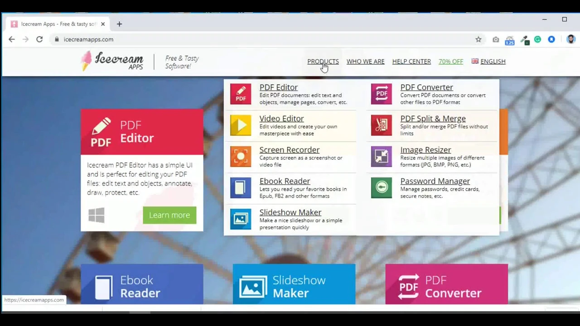Click the PDF Converter product link in menu
The height and width of the screenshot is (326, 580).
click(426, 87)
